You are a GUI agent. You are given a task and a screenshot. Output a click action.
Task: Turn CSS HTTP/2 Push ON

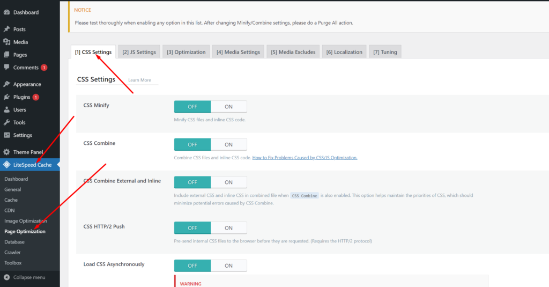coord(228,228)
